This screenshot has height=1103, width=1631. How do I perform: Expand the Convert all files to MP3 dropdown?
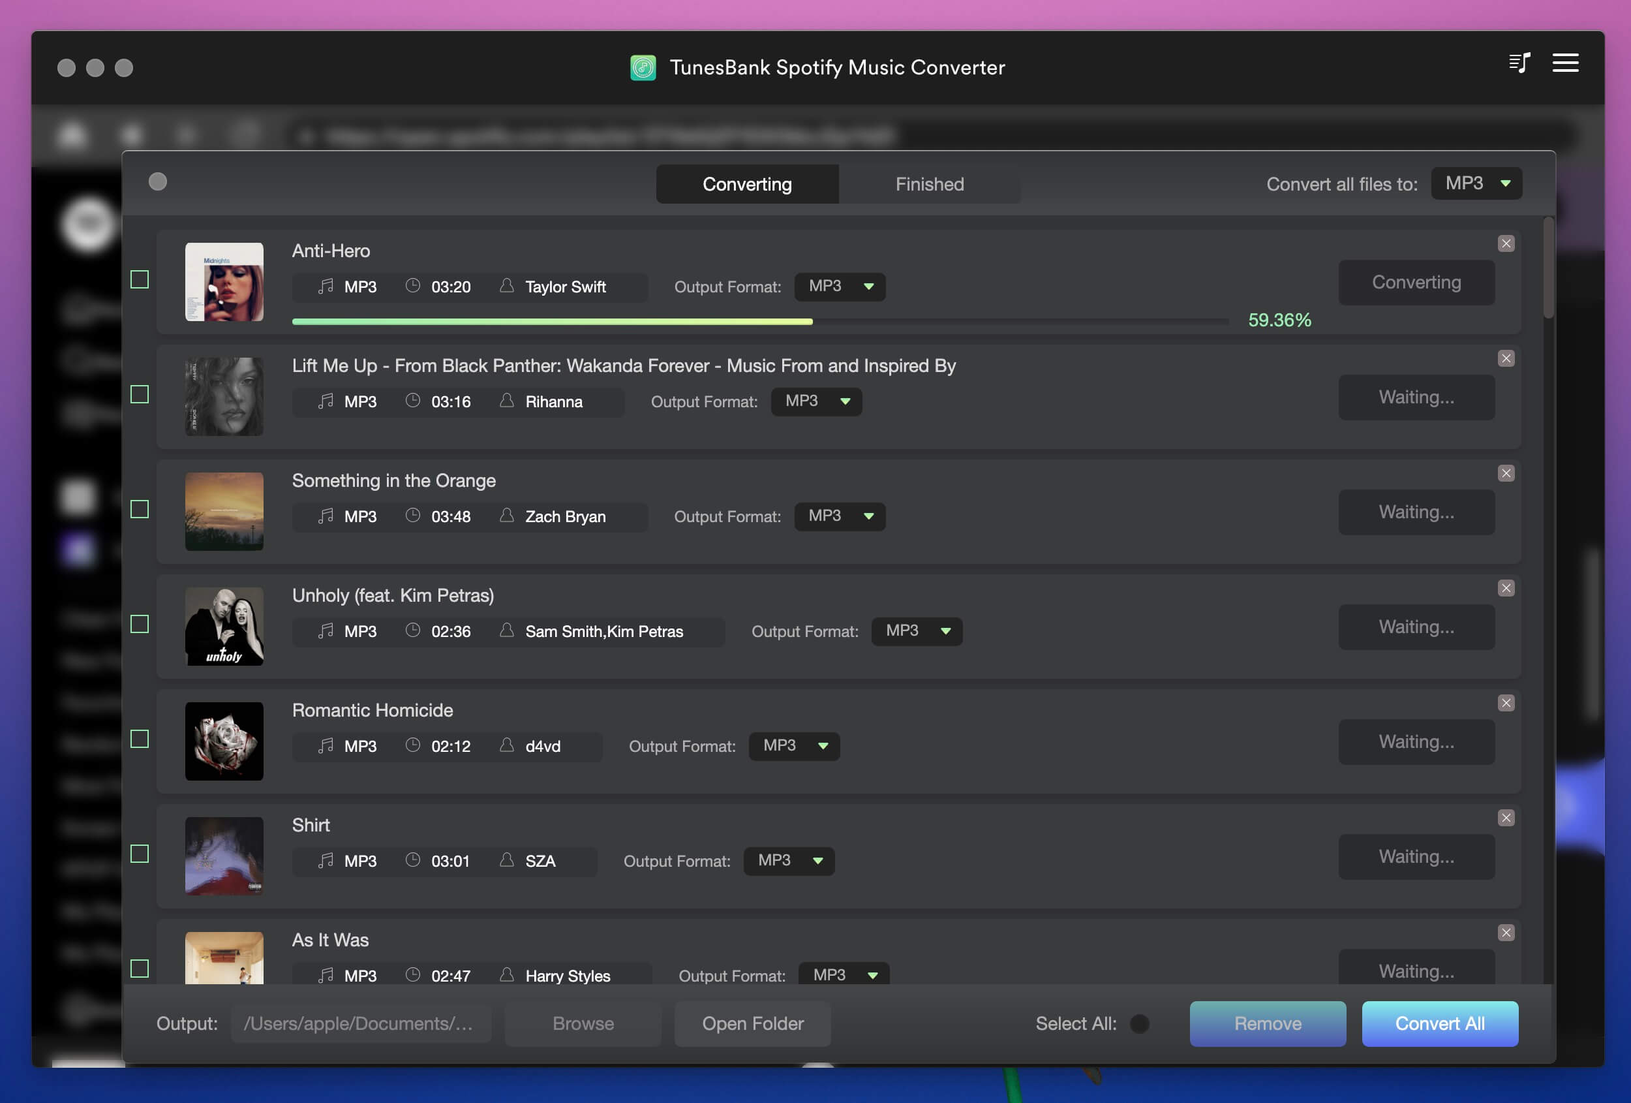pos(1476,183)
